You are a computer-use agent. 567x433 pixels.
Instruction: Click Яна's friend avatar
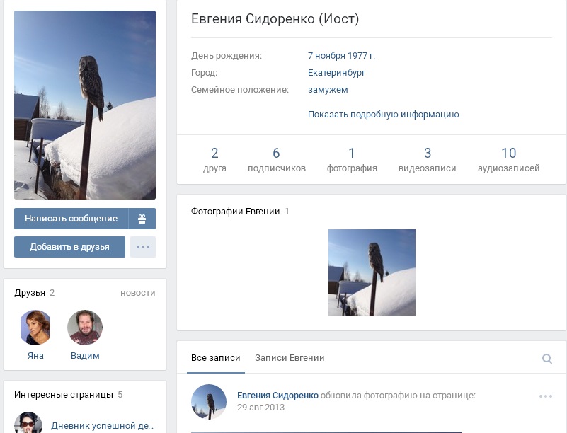35,328
